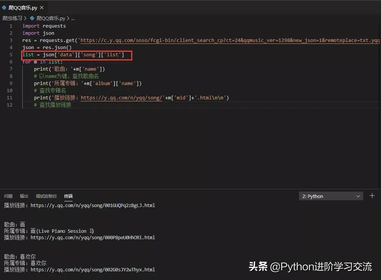Viewport: 381px width, 280px height.
Task: Switch to the 问题 panel tab
Action: coord(8,196)
